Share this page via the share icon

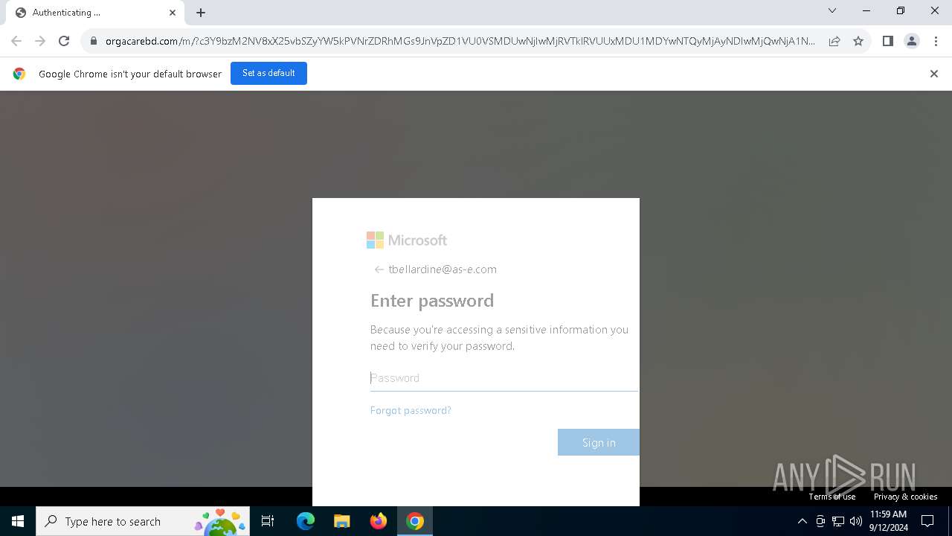pos(834,41)
